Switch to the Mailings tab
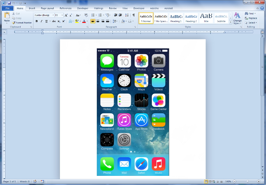266x185 pixels. point(99,8)
